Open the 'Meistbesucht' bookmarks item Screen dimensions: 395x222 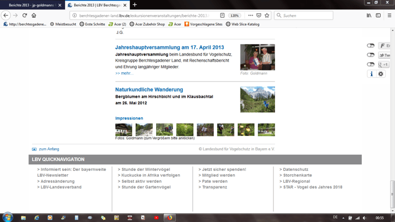(62, 24)
